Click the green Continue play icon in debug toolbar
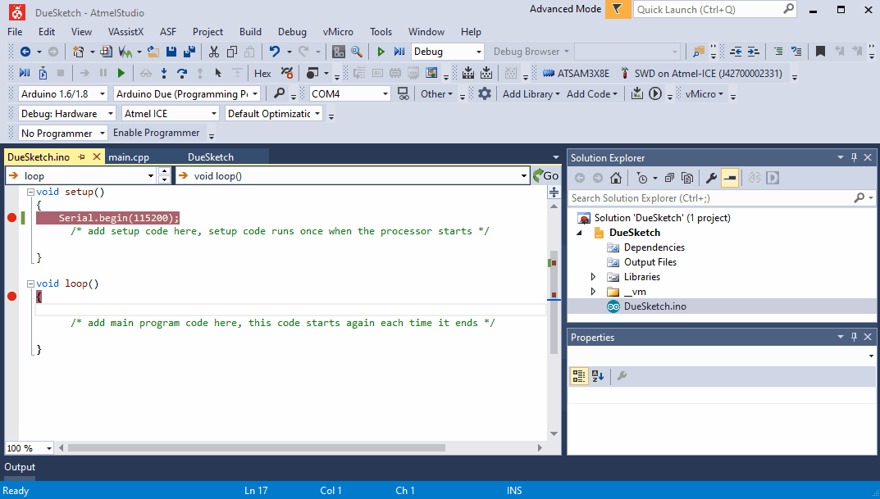The width and height of the screenshot is (880, 499). 121,73
